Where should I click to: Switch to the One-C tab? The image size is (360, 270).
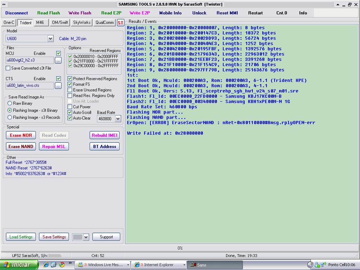coord(9,22)
